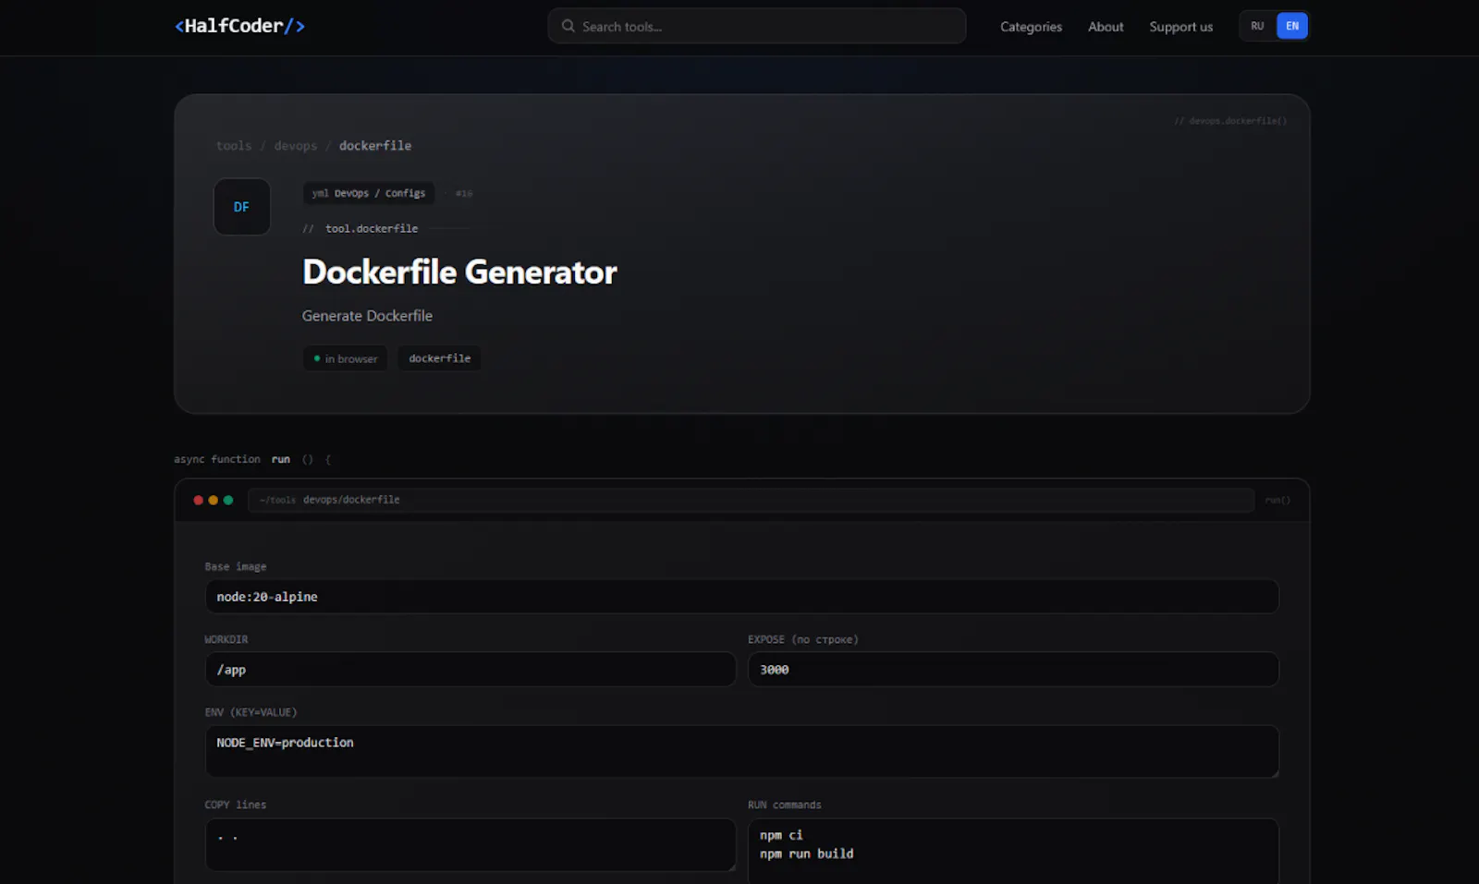This screenshot has height=884, width=1479.
Task: Edit the ENV KEY=VALUE textarea
Action: [x=741, y=751]
